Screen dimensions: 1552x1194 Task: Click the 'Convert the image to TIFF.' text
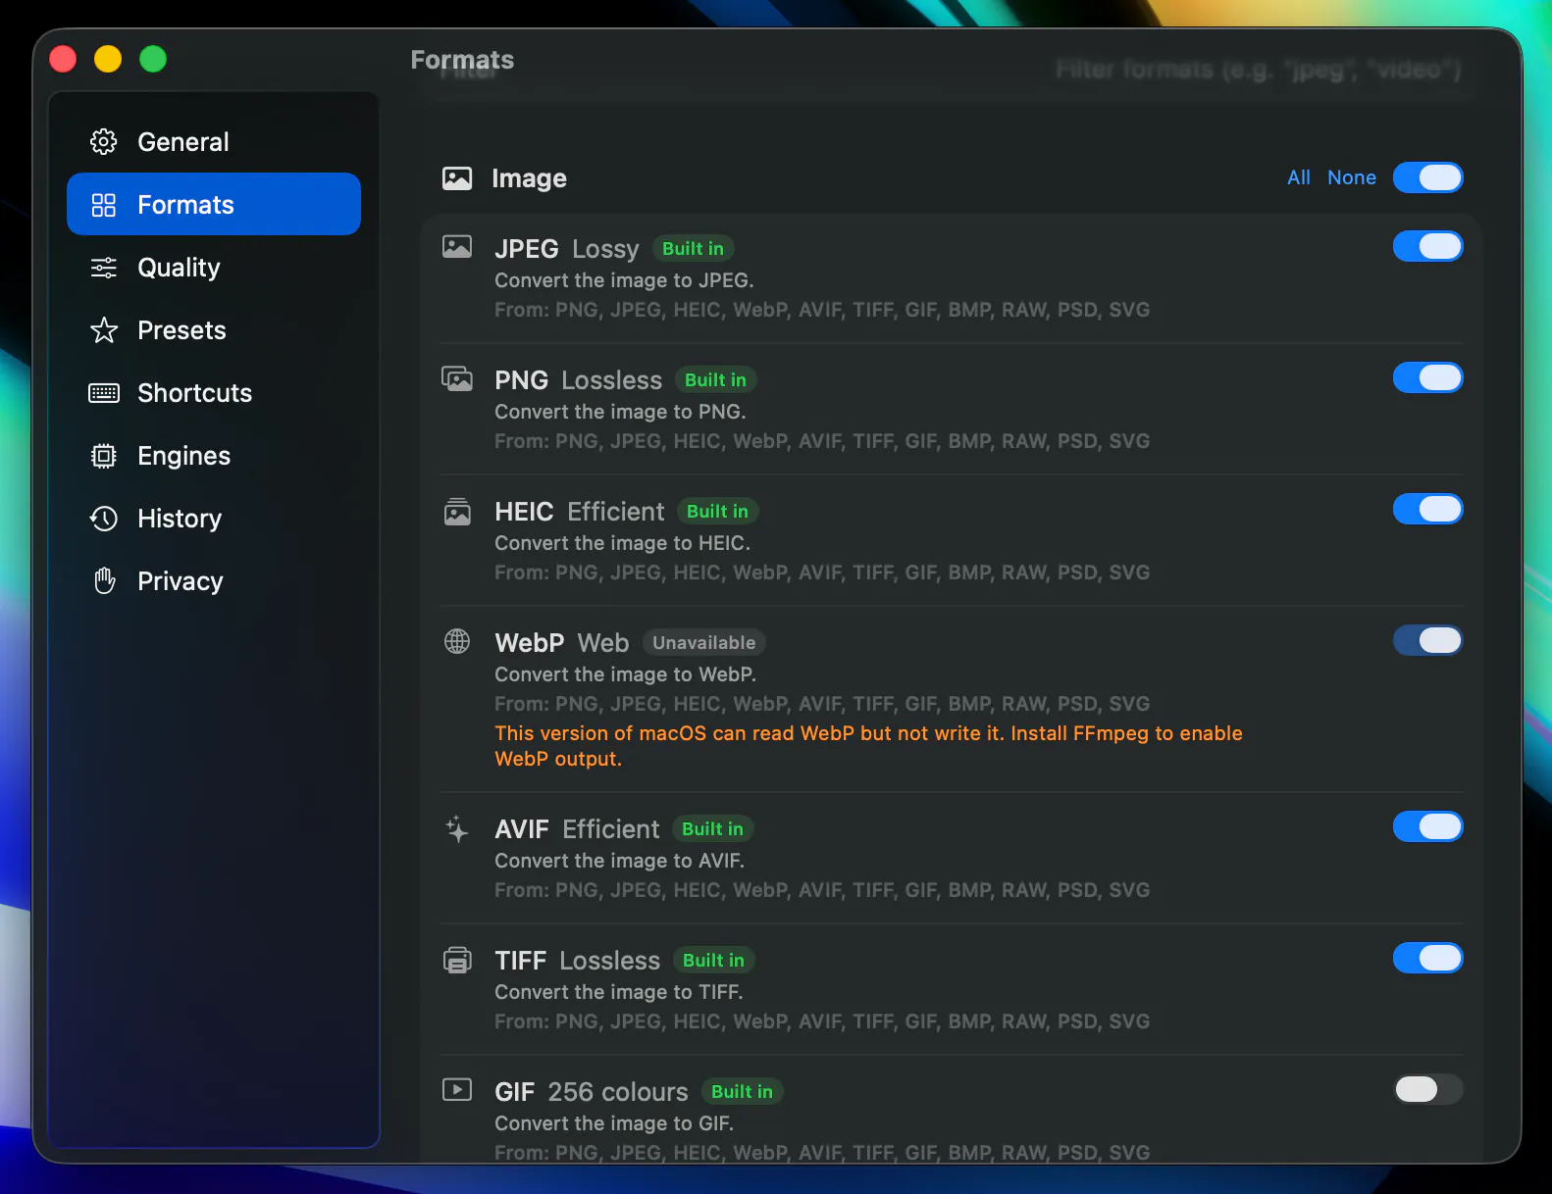pyautogui.click(x=618, y=992)
